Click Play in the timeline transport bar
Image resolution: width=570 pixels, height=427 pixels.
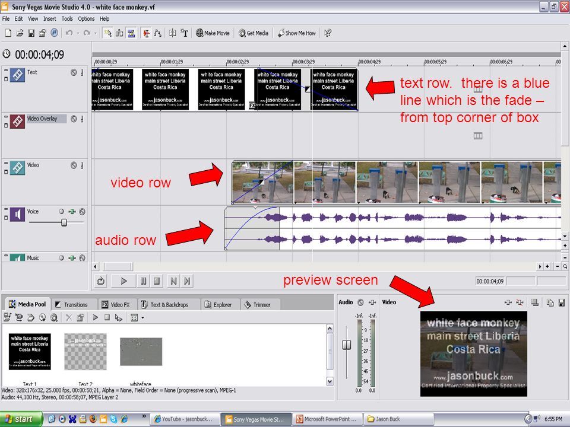coord(123,281)
